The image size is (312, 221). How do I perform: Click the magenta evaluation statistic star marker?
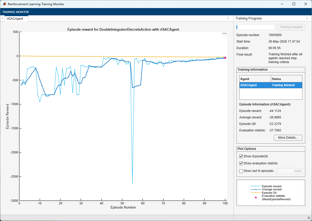click(225, 58)
